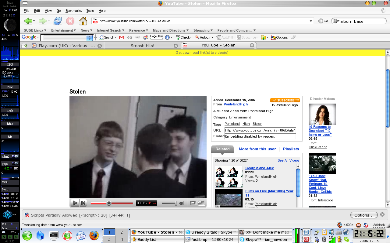Viewport: 390px width, 243px height.
Task: Click Get download link(s) to video(s) bar
Action: click(202, 53)
